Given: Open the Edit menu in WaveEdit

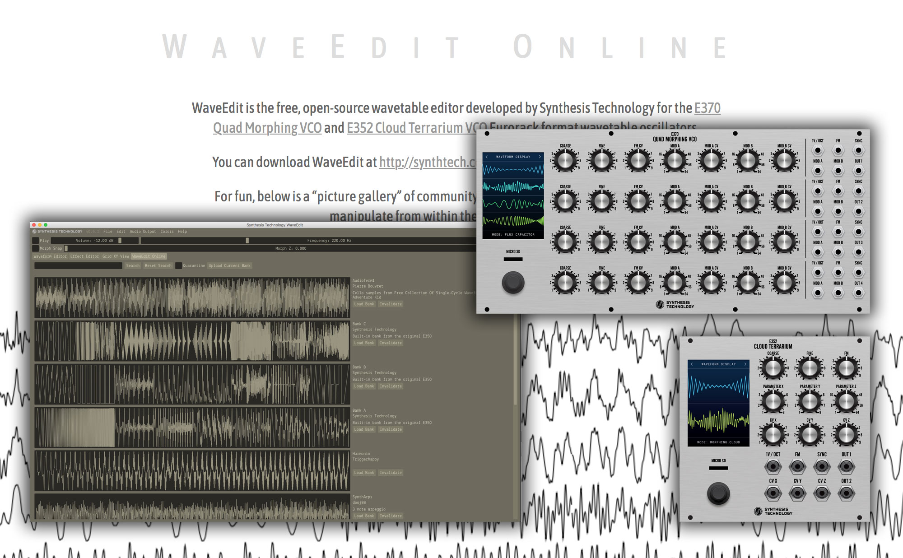Looking at the screenshot, I should (121, 232).
